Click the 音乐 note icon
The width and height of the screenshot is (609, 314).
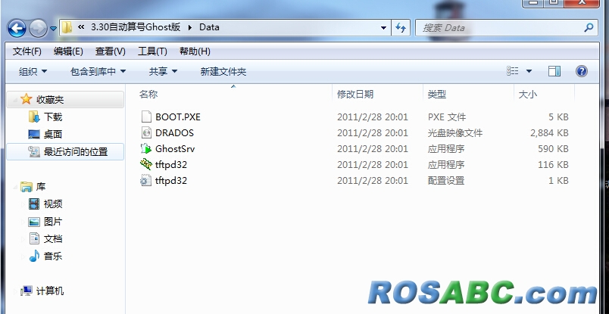34,256
